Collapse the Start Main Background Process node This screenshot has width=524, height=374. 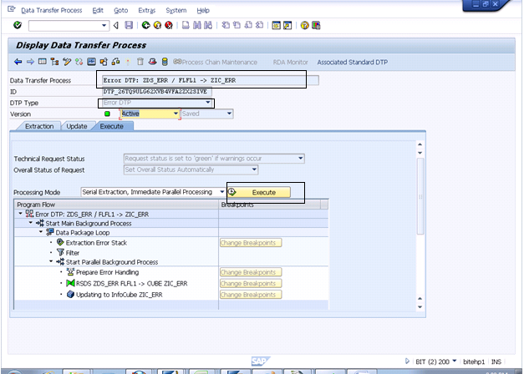[x=31, y=223]
